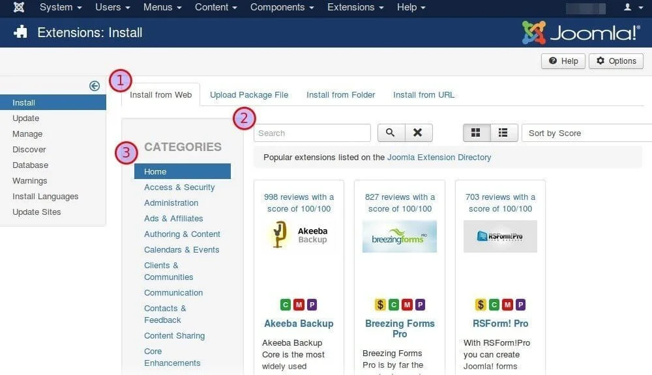Screen dimensions: 652x375
Task: Open Clients & Communities category
Action: click(x=169, y=271)
